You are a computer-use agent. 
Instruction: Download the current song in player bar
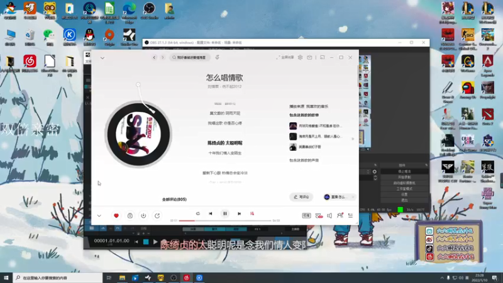pos(143,216)
